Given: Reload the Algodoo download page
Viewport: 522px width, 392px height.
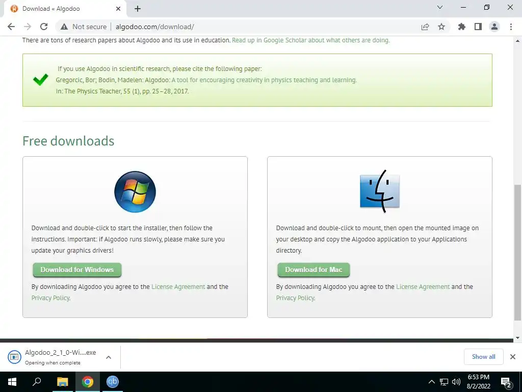Looking at the screenshot, I should [44, 27].
